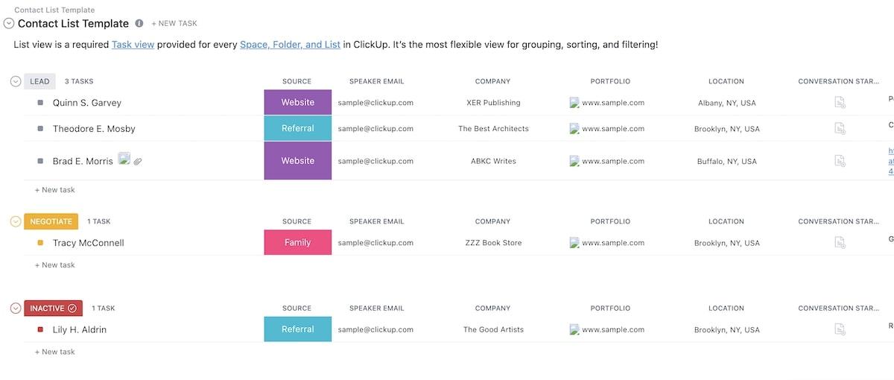Collapse the NEGOTIATE group

pos(16,221)
